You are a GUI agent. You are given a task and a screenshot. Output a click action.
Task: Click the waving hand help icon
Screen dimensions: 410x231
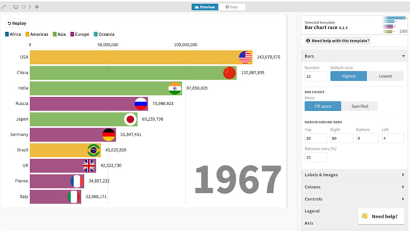(365, 216)
